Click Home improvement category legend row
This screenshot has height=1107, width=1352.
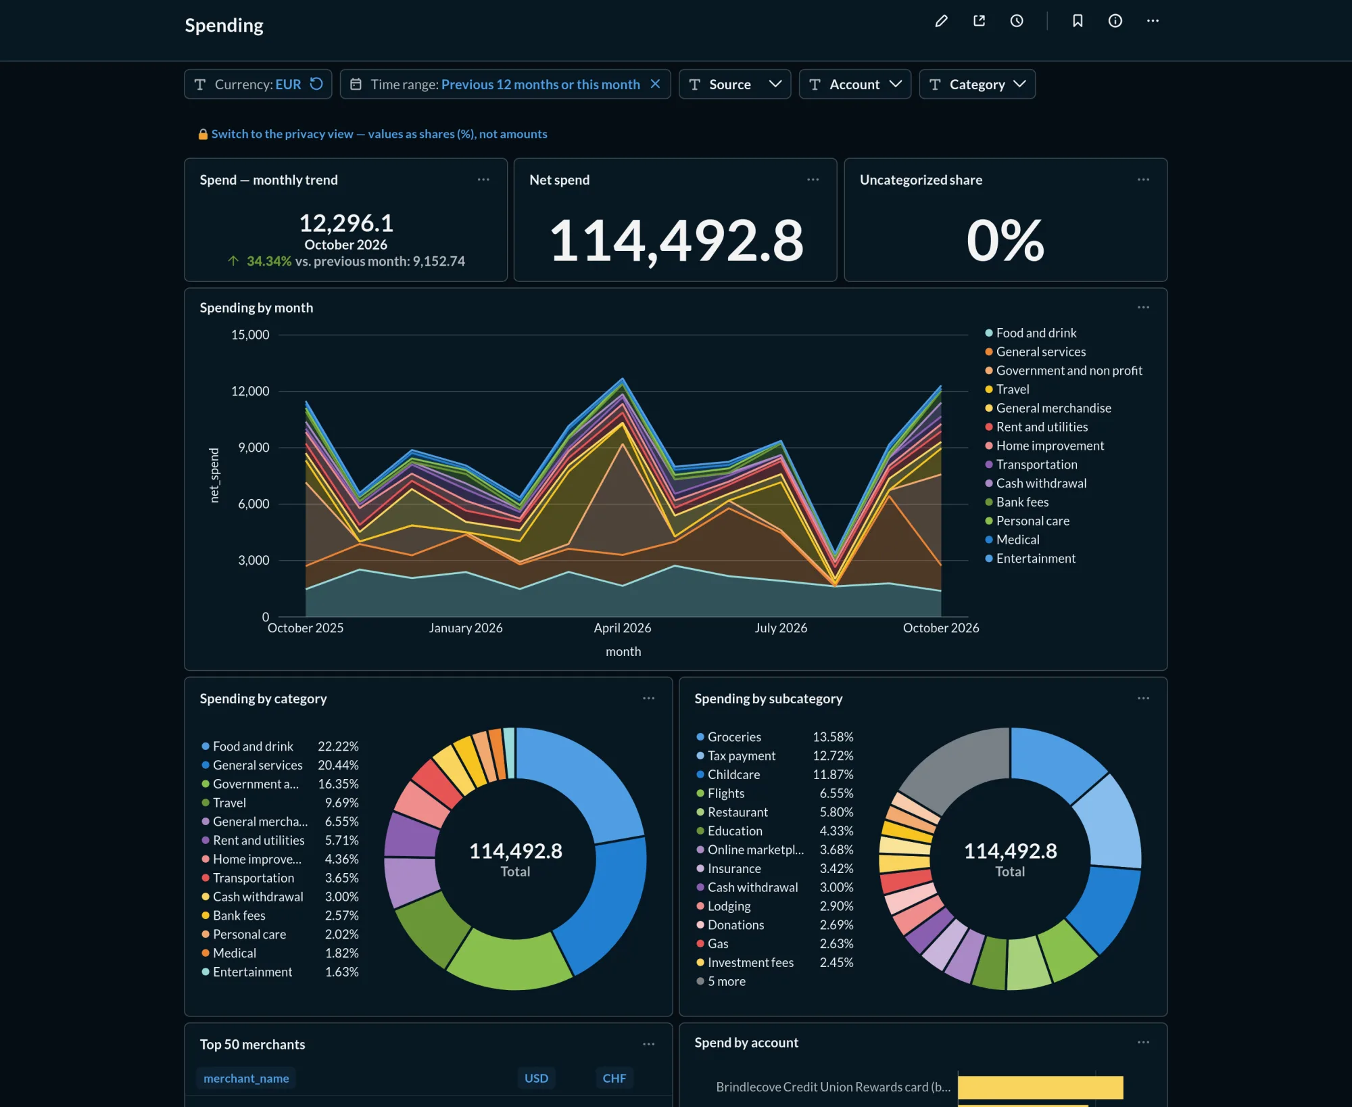click(280, 859)
